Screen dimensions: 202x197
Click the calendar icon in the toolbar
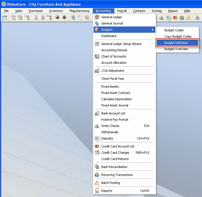click(x=5, y=18)
